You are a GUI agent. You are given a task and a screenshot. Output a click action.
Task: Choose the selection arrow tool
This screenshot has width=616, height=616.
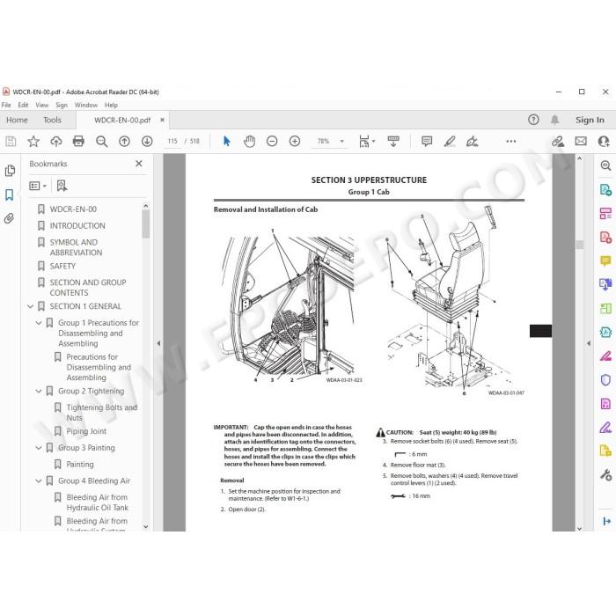coord(227,141)
